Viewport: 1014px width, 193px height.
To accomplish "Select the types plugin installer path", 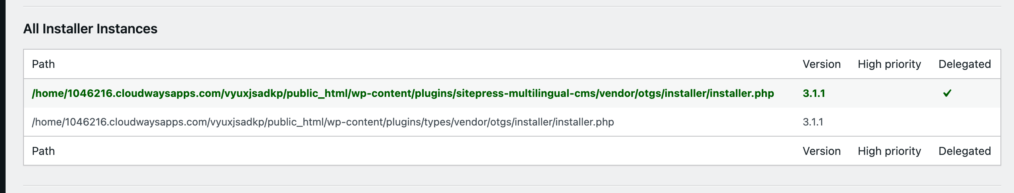I will tap(323, 122).
